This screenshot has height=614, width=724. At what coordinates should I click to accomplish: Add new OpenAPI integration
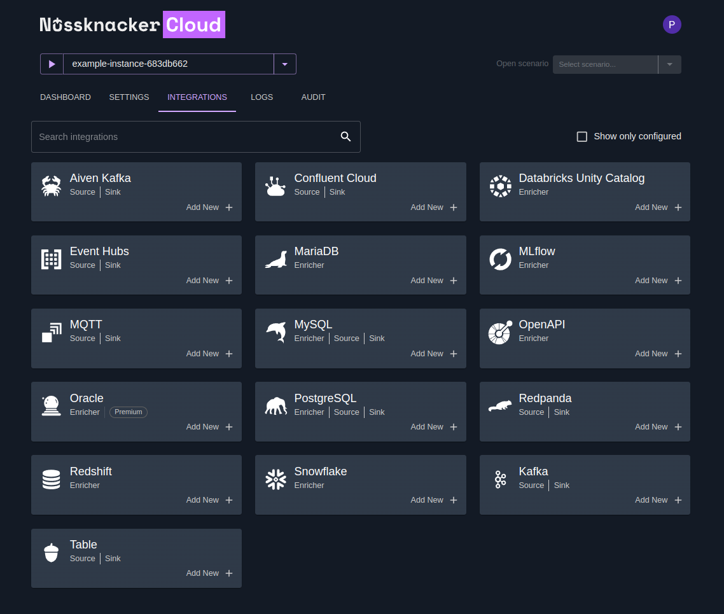click(658, 354)
